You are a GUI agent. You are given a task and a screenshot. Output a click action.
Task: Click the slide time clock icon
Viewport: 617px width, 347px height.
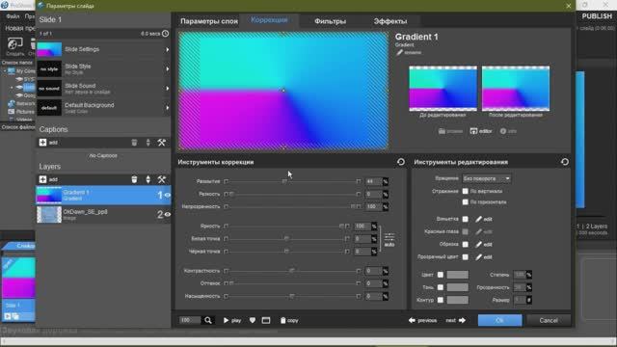(x=165, y=34)
